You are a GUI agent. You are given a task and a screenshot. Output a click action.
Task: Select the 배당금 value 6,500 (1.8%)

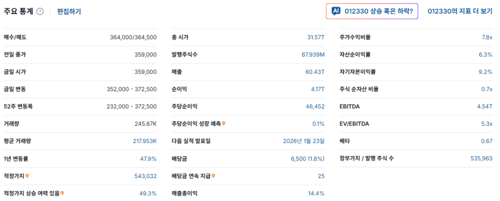click(308, 159)
